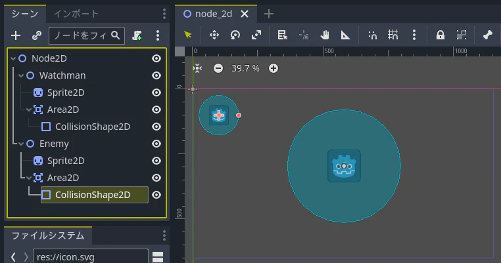This screenshot has width=501, height=263.
Task: Click the small Watchman sprite in viewport
Action: click(x=219, y=115)
